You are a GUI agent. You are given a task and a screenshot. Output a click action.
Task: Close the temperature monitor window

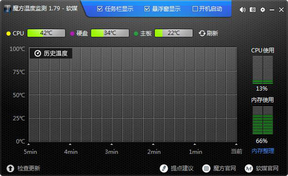coord(281,10)
